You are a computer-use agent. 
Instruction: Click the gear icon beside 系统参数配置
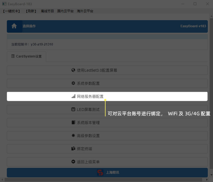[x=73, y=83]
